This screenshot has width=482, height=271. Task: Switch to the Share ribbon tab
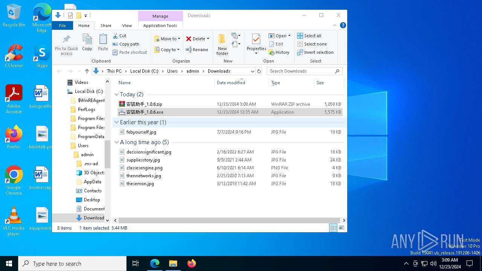pos(106,26)
